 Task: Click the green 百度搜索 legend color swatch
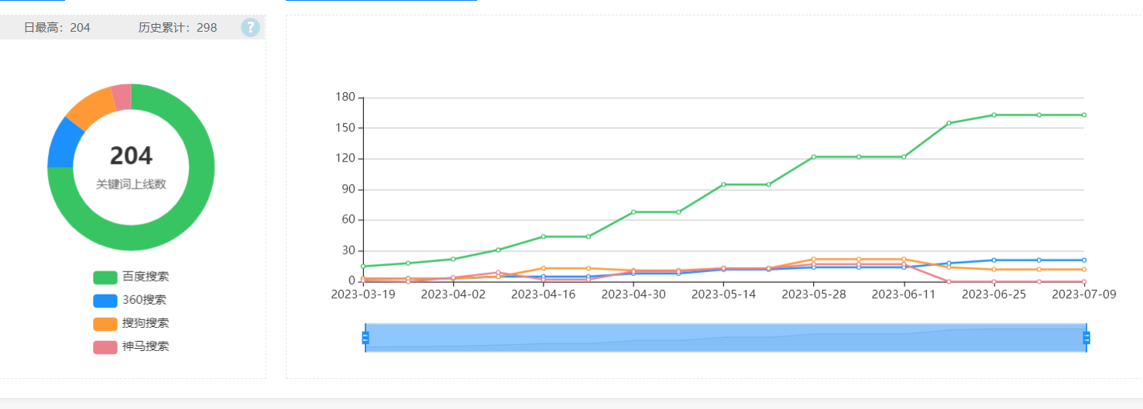105,277
